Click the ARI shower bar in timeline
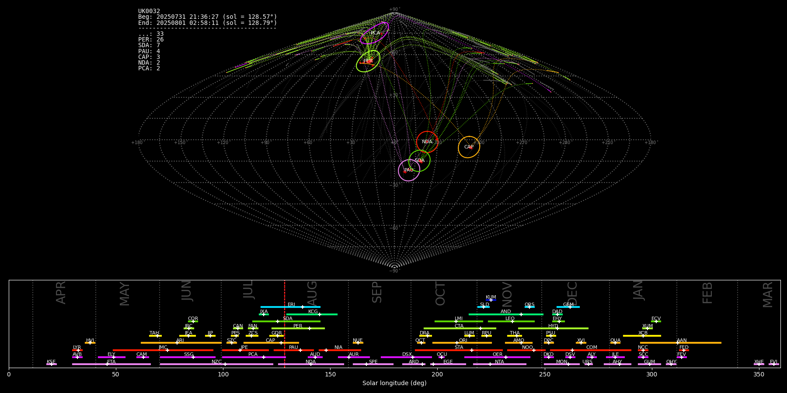 181,343
